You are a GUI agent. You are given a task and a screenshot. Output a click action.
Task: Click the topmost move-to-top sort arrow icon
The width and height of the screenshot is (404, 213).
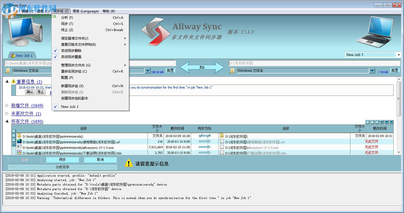pyautogui.click(x=368, y=122)
